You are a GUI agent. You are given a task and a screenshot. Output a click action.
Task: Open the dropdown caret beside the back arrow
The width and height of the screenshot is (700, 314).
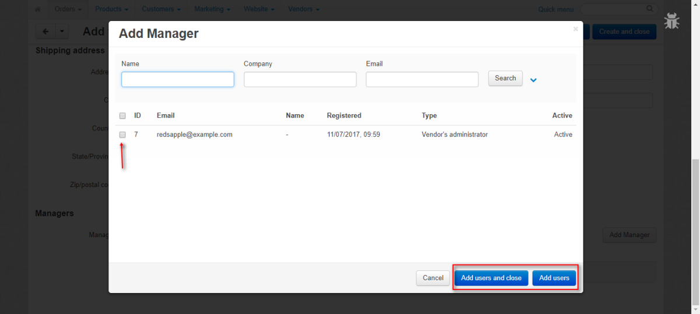click(x=62, y=31)
